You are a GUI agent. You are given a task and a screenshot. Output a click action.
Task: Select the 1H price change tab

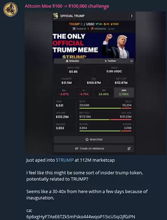(84, 92)
